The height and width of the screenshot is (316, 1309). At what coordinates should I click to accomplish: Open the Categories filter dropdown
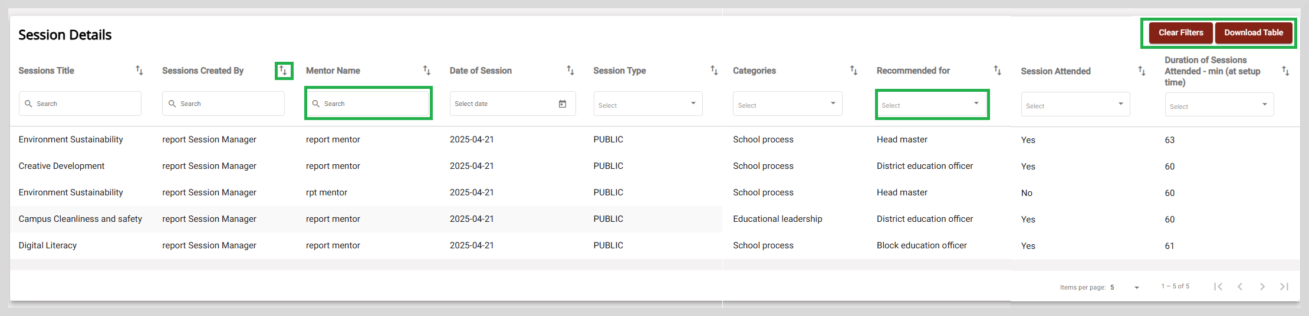tap(788, 104)
